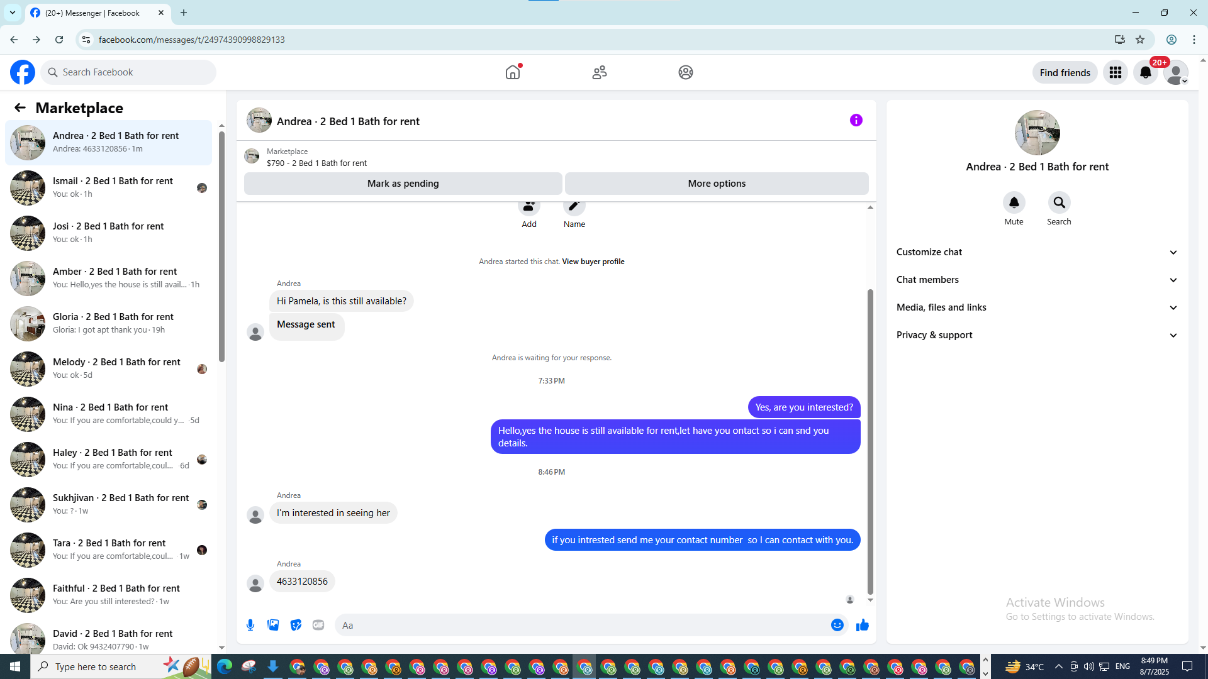Screen dimensions: 1208x679
Task: Click the Search Facebook field
Action: tap(128, 72)
